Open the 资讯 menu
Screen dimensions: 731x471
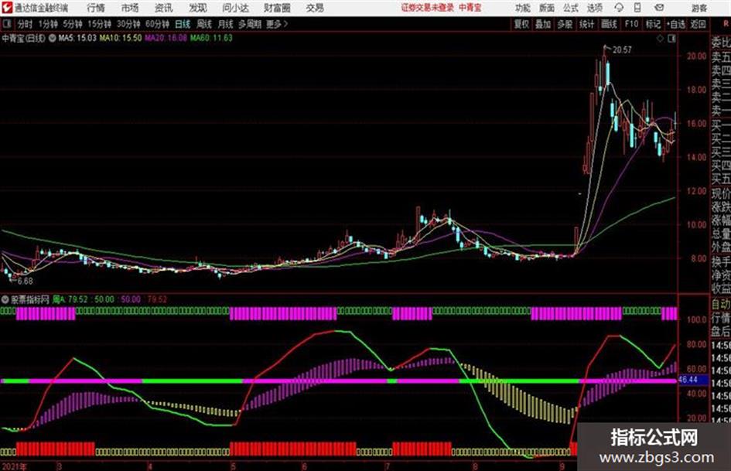coord(164,8)
